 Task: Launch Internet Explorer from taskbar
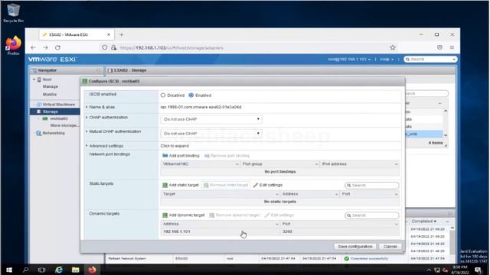(58, 270)
